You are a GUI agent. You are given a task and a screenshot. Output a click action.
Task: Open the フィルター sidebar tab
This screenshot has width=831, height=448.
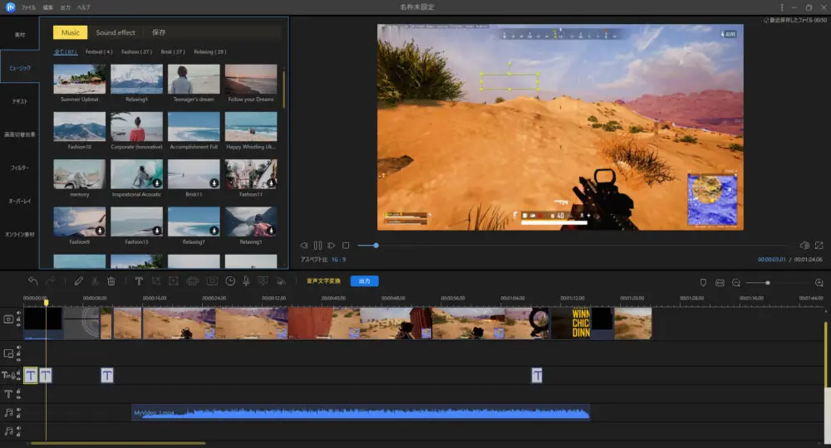[x=20, y=168]
